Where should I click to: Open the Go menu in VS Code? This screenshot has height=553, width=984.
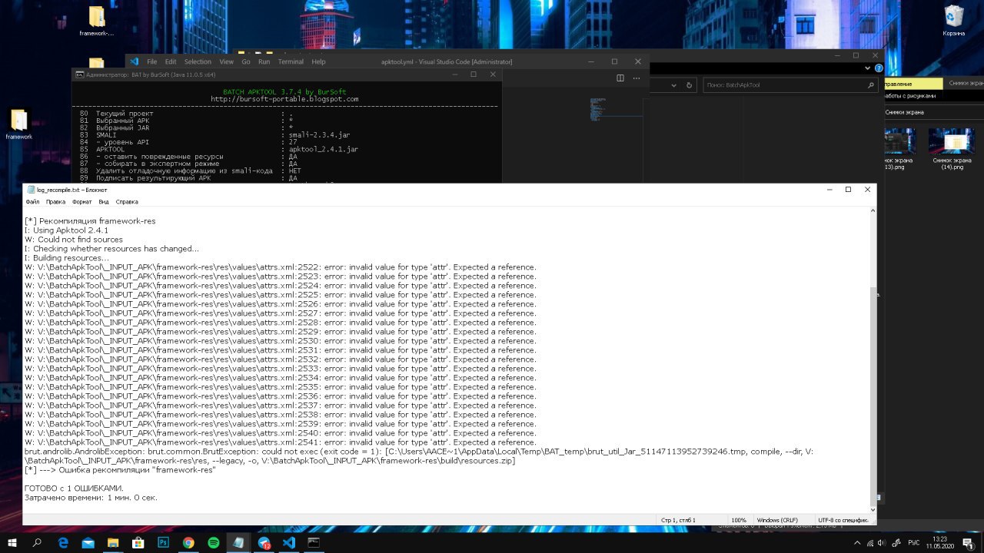click(x=246, y=61)
